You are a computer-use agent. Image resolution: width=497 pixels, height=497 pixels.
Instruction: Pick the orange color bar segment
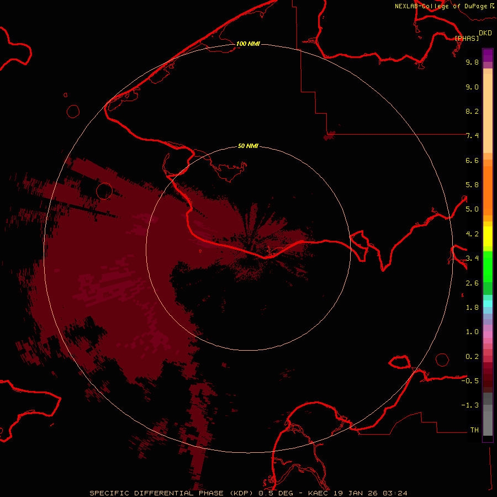(x=488, y=190)
